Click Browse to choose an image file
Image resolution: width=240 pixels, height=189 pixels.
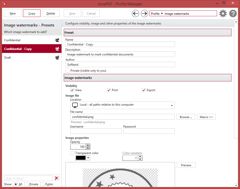click(186, 117)
